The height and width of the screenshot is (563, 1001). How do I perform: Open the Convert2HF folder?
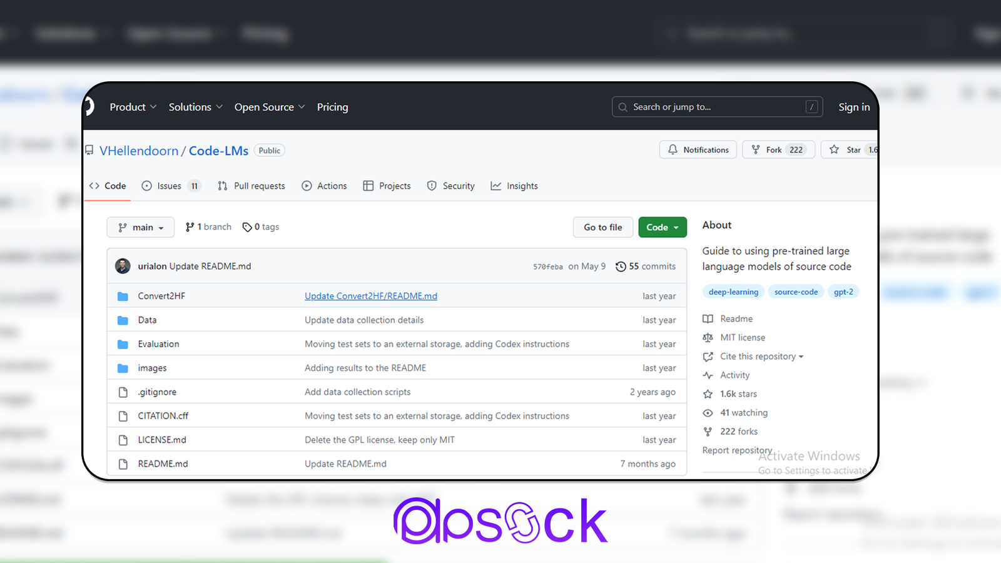click(161, 296)
